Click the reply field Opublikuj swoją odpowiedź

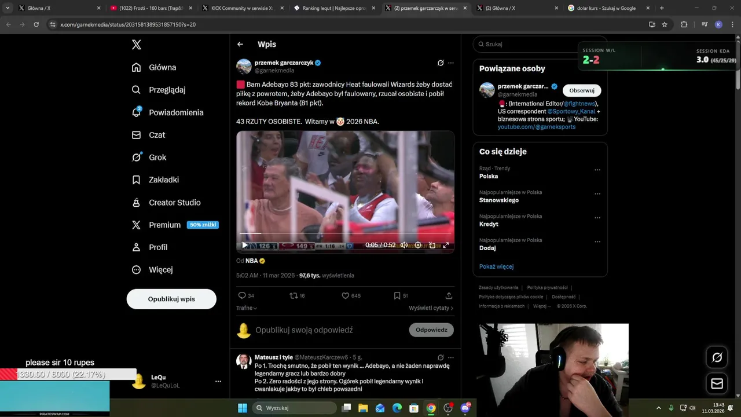pyautogui.click(x=304, y=330)
